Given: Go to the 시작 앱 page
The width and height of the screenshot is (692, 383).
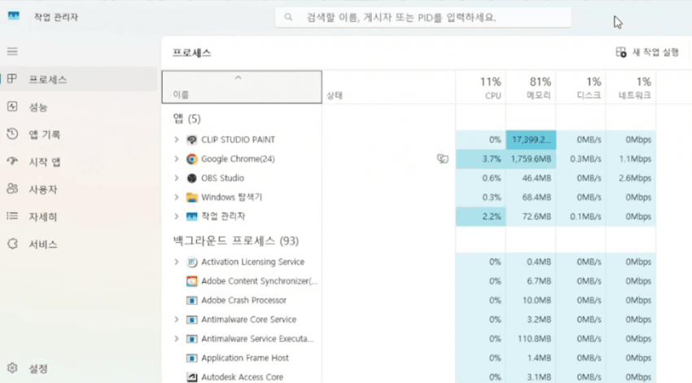Looking at the screenshot, I should [79, 161].
